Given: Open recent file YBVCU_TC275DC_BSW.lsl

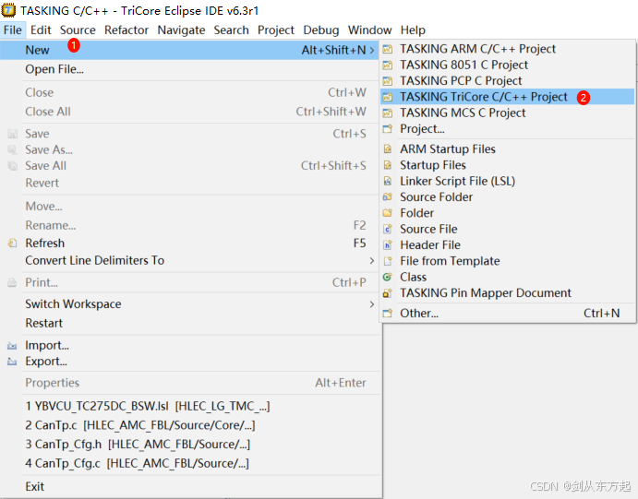Looking at the screenshot, I should tap(190, 406).
